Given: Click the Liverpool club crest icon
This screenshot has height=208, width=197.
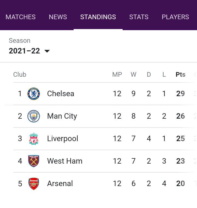Looking at the screenshot, I should tap(34, 139).
